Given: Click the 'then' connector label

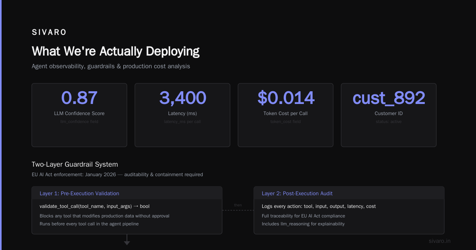Looking at the screenshot, I should click(238, 205).
